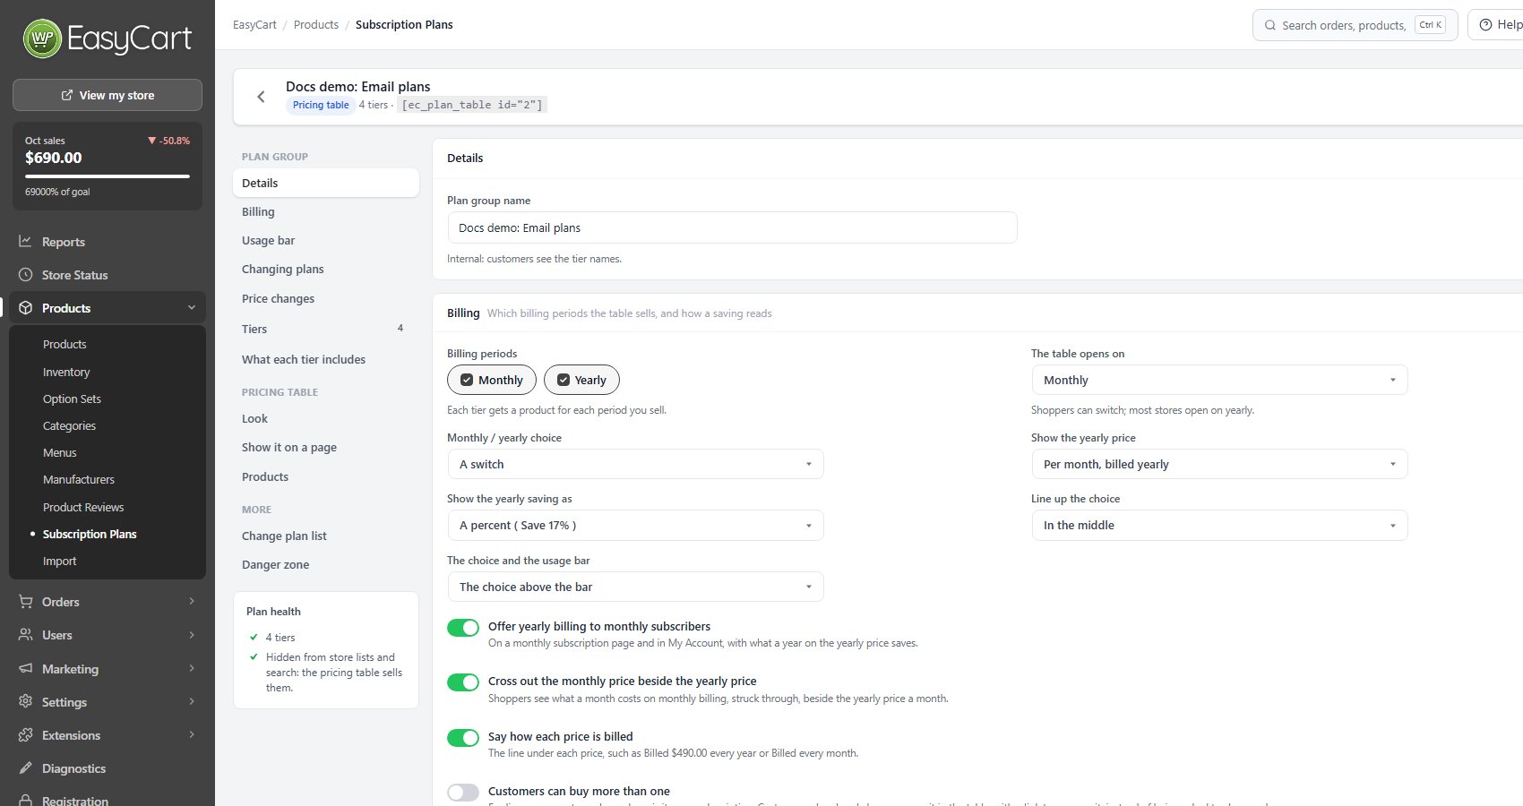Click the Diagnostics wrench icon
Viewport: 1523px width, 806px height.
[x=25, y=768]
